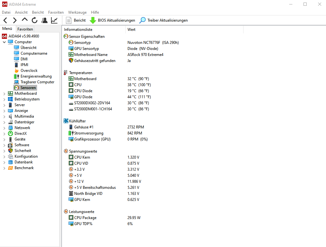Click the Sensoren gauge icon in tree
Viewport: 326px width, 247px height.
pos(16,88)
